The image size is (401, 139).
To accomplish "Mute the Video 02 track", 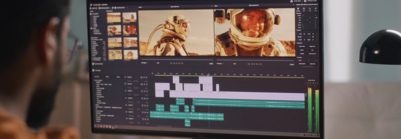I will (146, 88).
